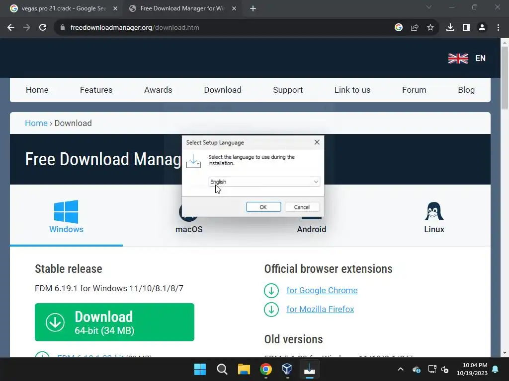Open the clock showing 10:04 PM
This screenshot has width=509, height=381.
[x=472, y=369]
